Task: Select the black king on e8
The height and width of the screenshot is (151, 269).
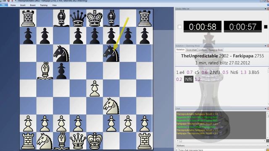Action: pyautogui.click(x=95, y=18)
